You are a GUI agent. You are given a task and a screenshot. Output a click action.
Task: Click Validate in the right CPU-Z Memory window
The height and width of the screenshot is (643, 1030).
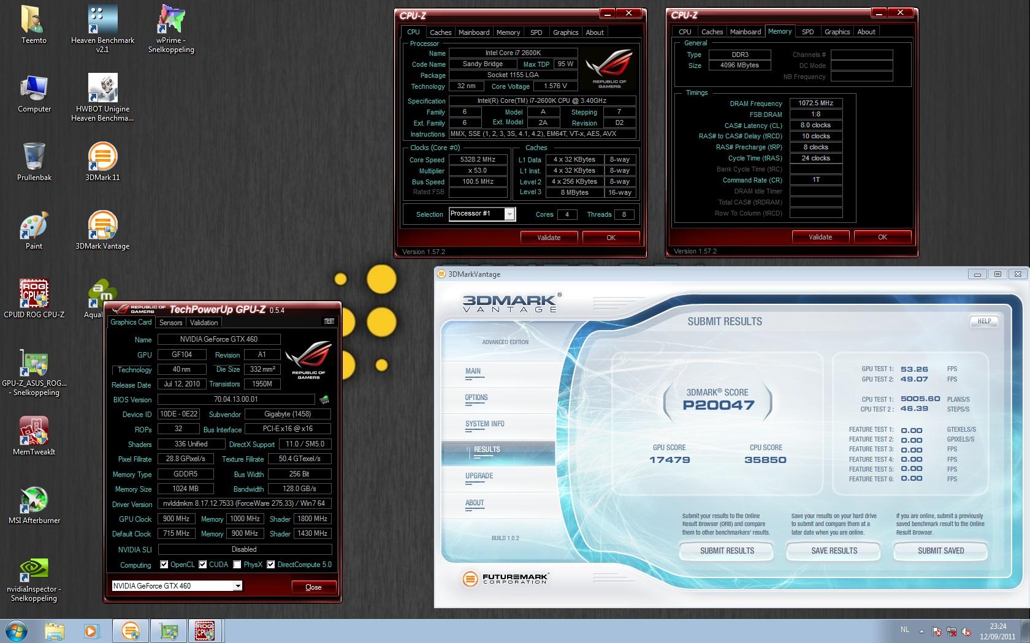820,237
